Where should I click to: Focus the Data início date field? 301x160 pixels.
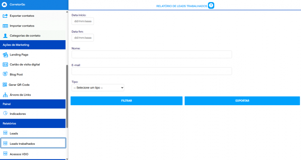coord(83,21)
